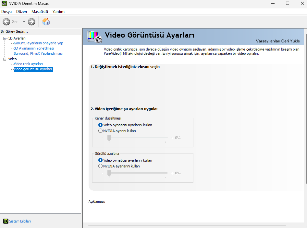Click the Kenar düzeltmesi slider handle
The width and height of the screenshot is (307, 228).
pos(109,138)
